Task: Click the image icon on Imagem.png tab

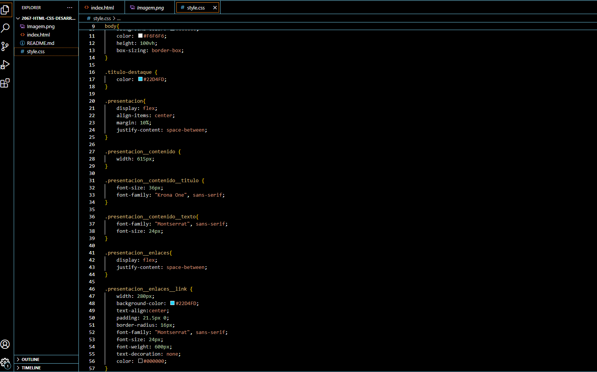Action: click(x=133, y=8)
